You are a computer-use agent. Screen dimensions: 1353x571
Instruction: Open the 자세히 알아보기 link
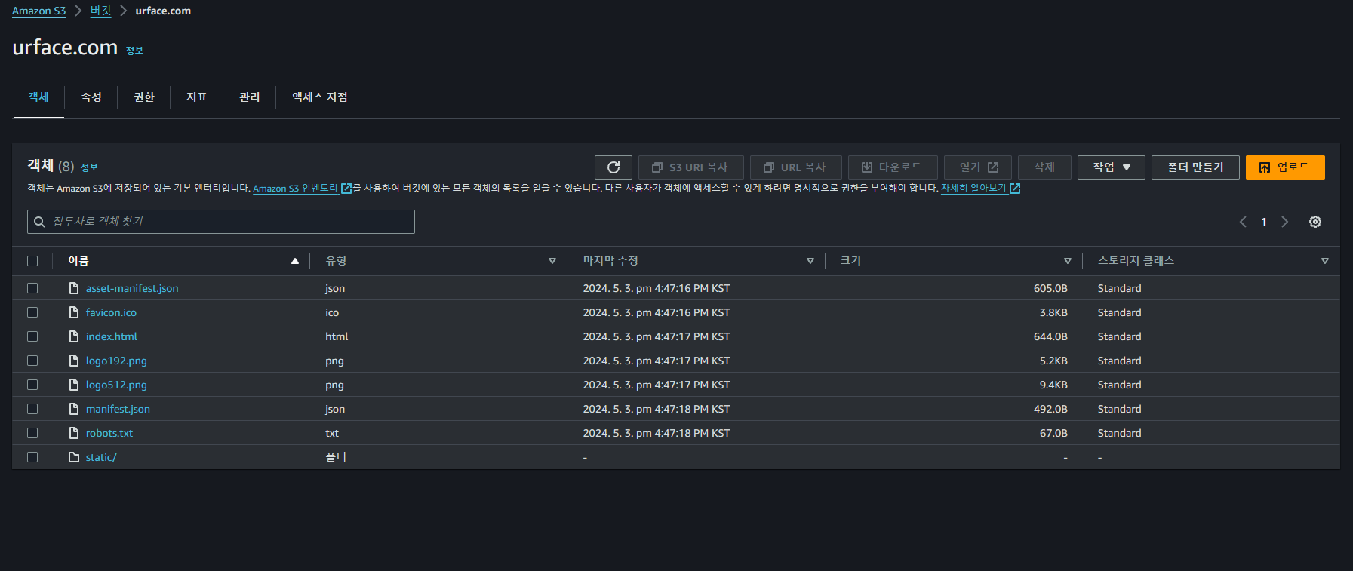point(980,188)
